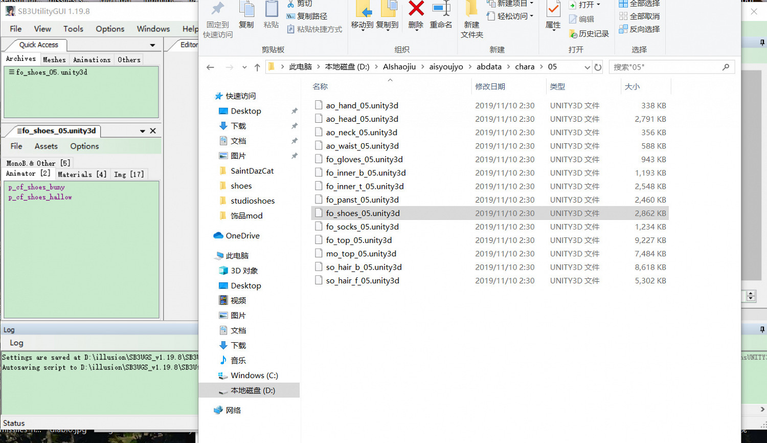The image size is (767, 443).
Task: Click the 粘贴 paste icon in the ribbon
Action: point(272,15)
